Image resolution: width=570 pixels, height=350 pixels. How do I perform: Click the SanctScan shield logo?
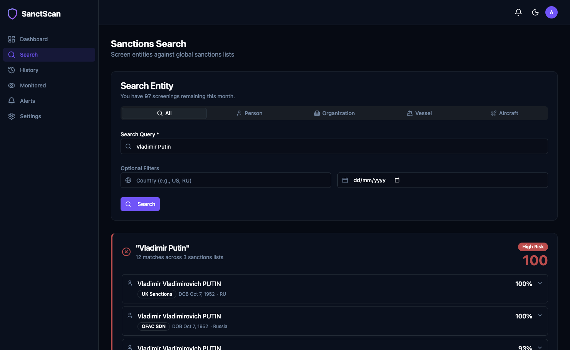[x=12, y=13]
